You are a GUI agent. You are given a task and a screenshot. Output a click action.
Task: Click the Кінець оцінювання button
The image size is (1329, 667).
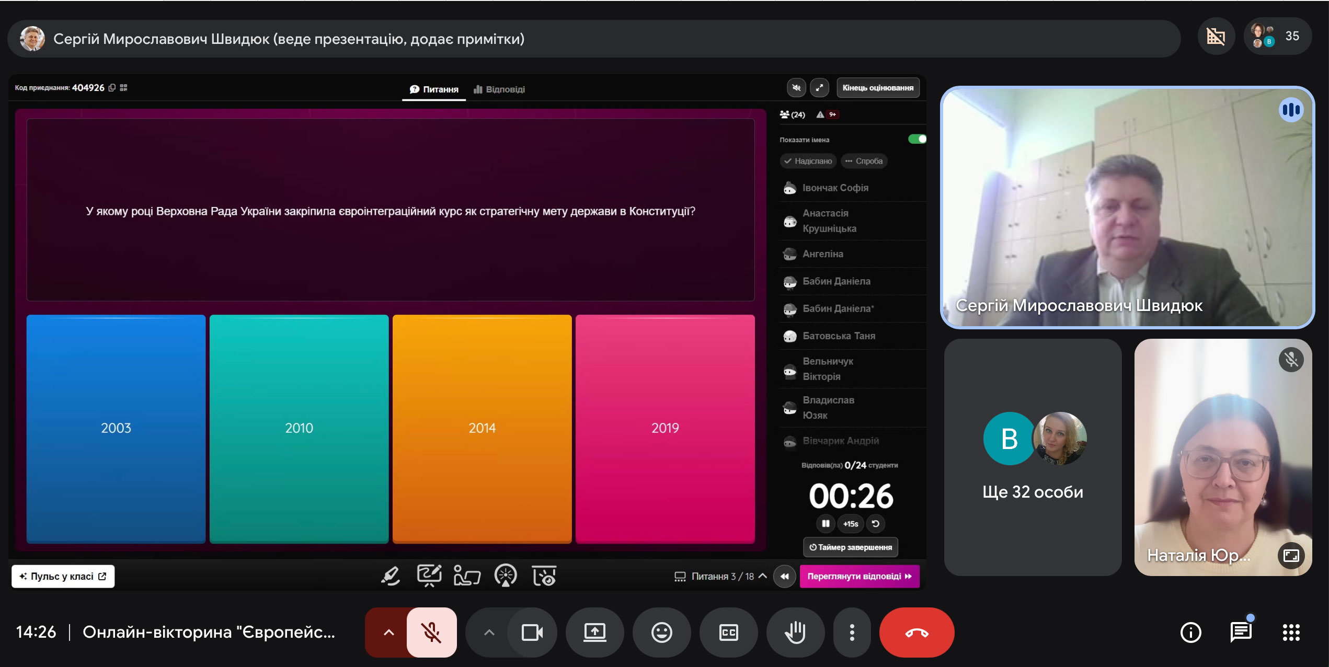click(x=878, y=88)
